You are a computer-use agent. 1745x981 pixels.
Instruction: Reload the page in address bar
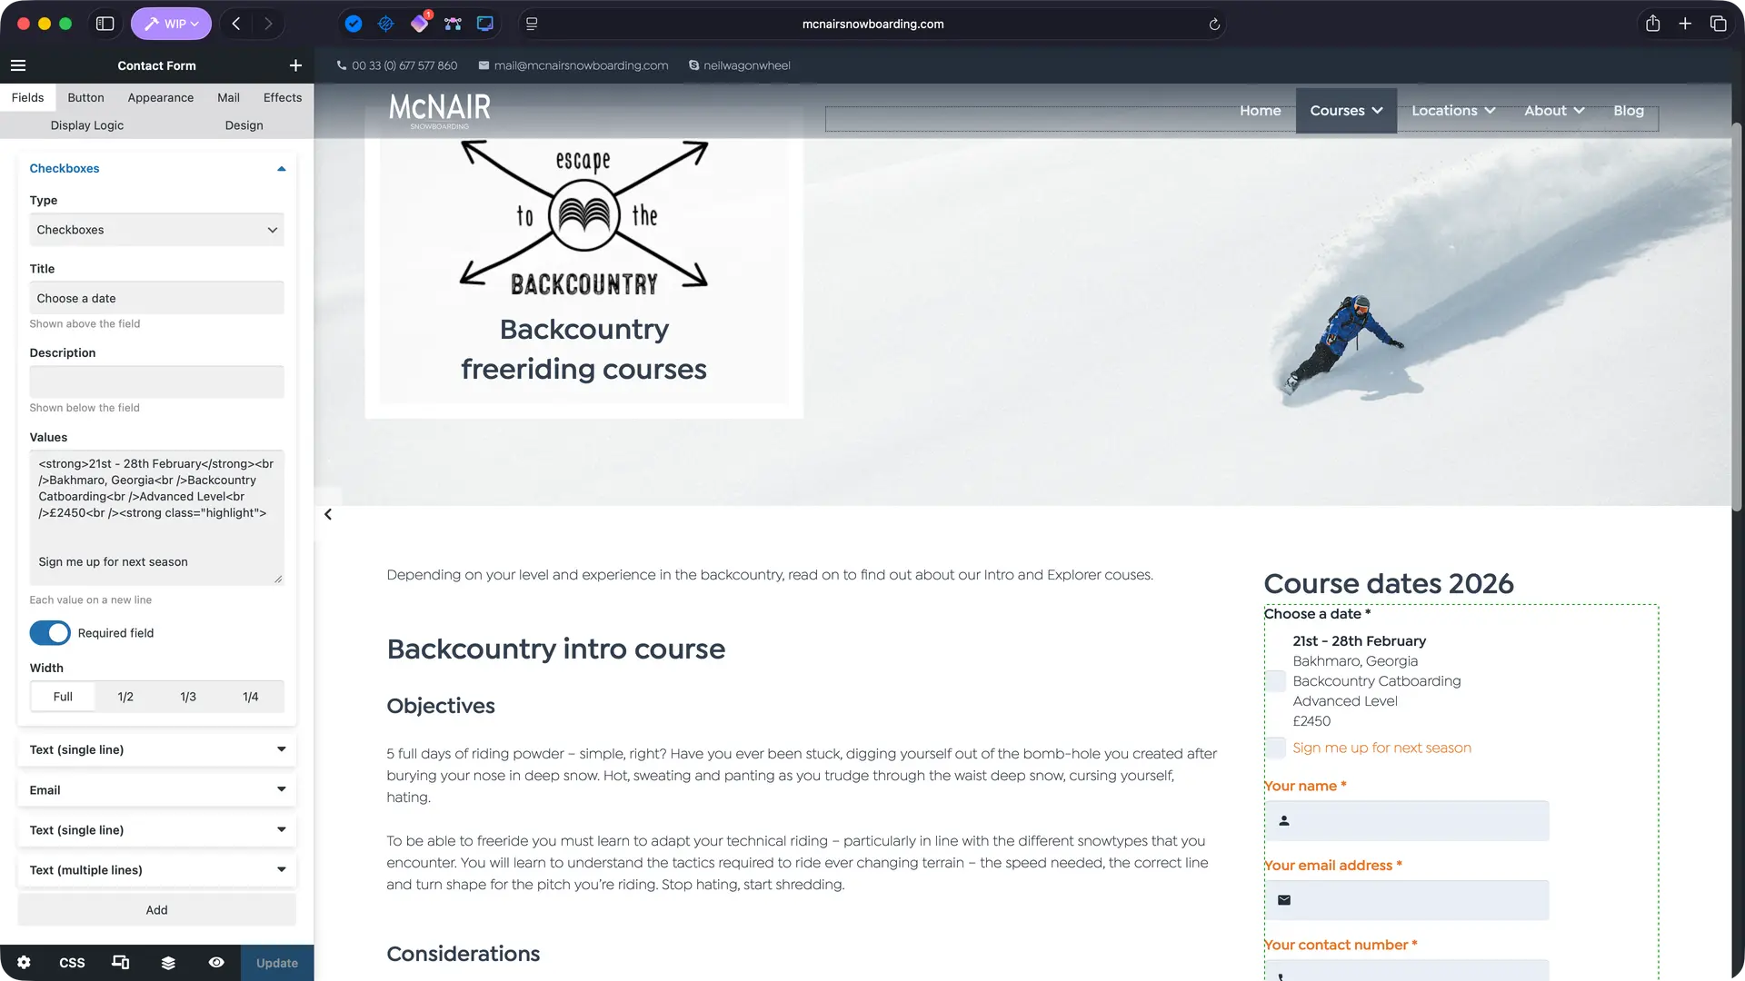click(1214, 25)
